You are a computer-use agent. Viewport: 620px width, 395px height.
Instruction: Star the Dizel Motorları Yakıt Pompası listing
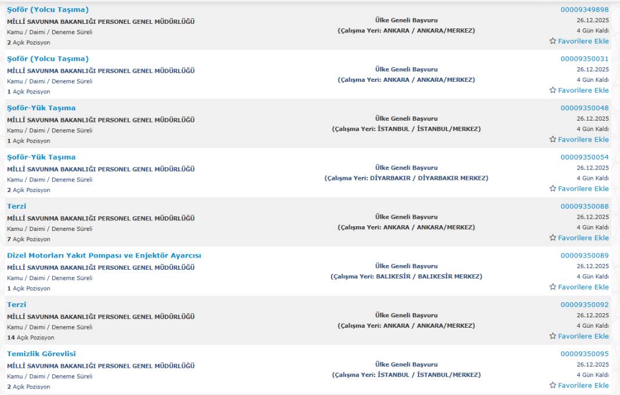click(x=553, y=287)
